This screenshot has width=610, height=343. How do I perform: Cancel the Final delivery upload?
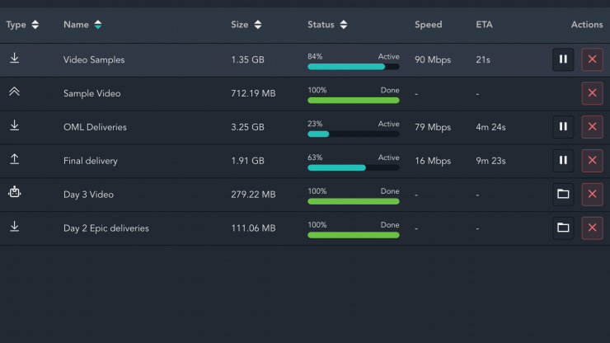coord(592,161)
